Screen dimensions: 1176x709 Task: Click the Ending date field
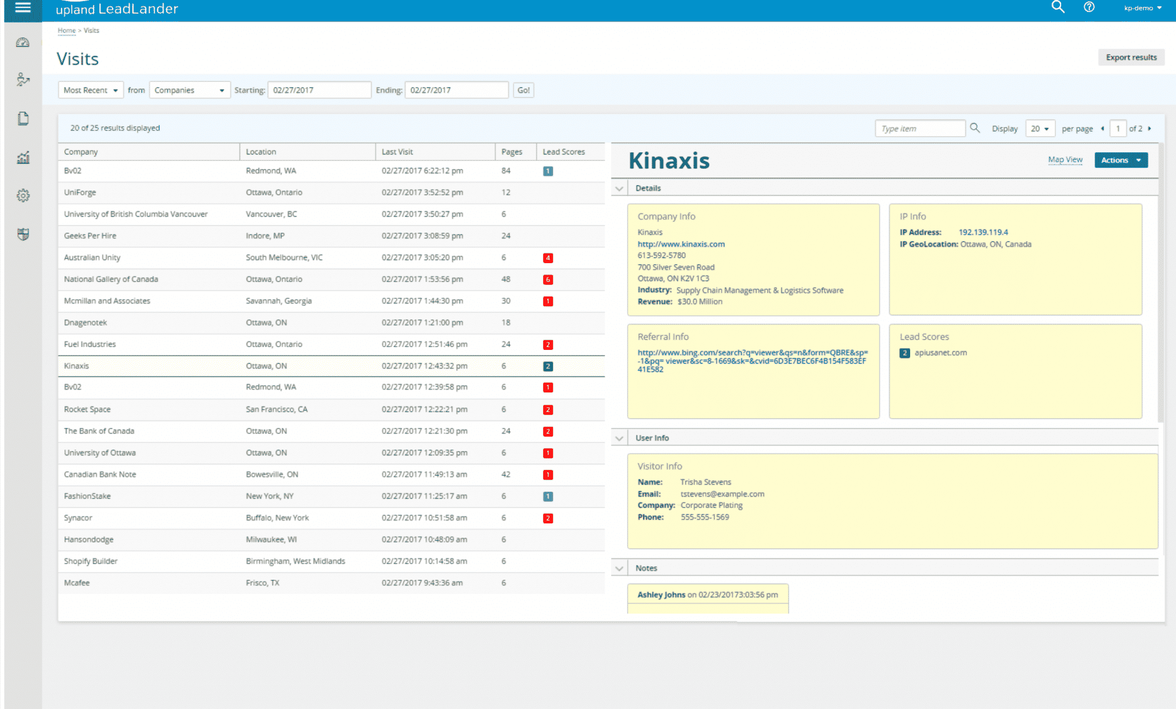coord(457,90)
